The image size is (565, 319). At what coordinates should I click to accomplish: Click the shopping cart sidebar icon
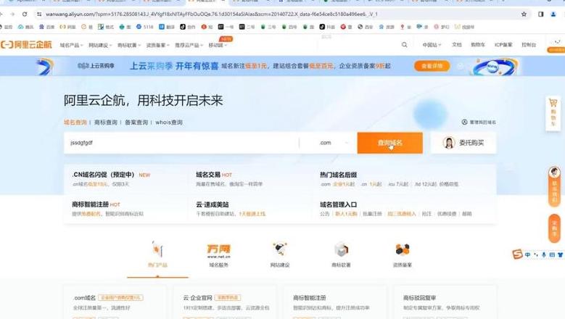point(553,112)
